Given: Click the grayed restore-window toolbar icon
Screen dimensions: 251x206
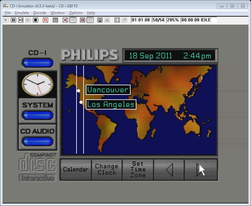Looking at the screenshot, I should click(x=125, y=20).
